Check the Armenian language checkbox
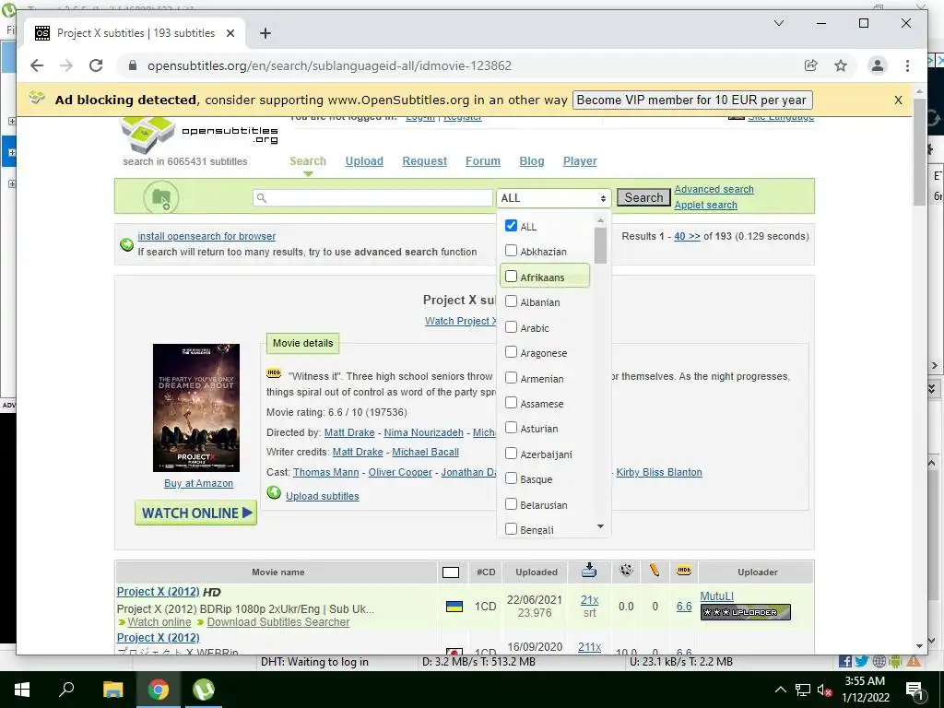Screen dimensions: 944x708 coord(511,377)
